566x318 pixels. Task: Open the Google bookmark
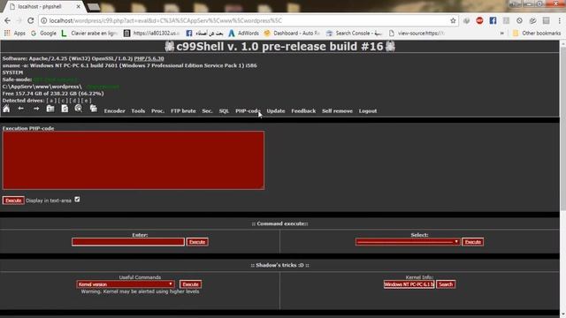coord(43,34)
